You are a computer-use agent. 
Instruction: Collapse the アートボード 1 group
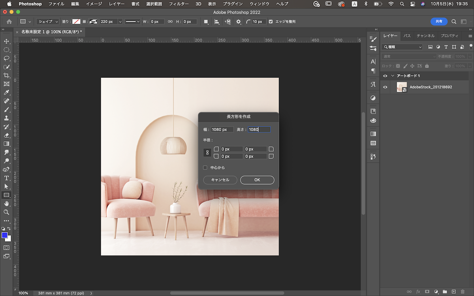click(x=393, y=76)
